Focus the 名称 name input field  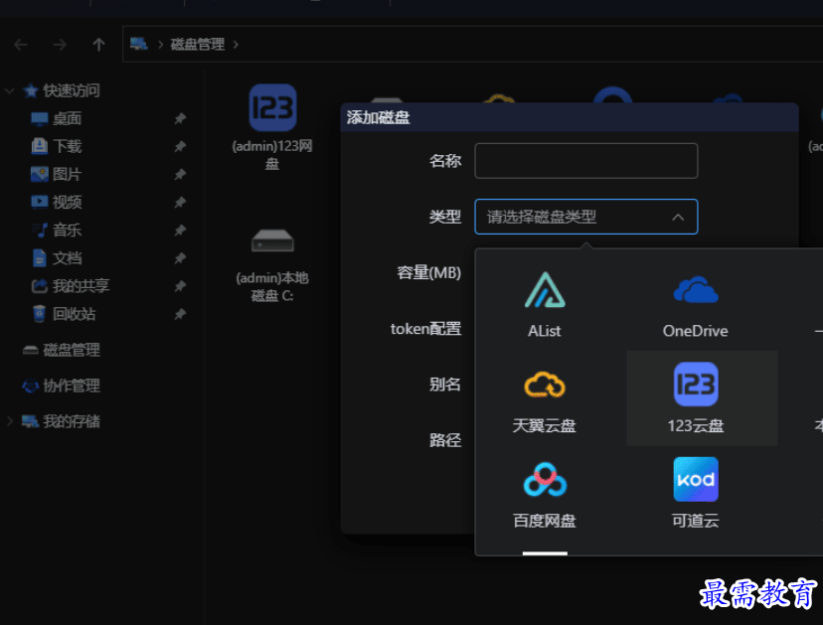pyautogui.click(x=585, y=161)
